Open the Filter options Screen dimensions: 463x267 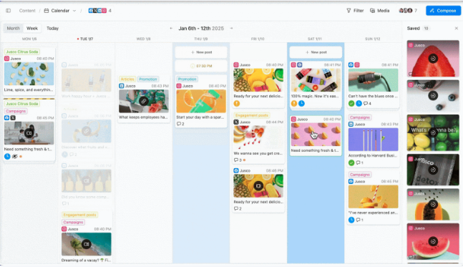point(355,11)
